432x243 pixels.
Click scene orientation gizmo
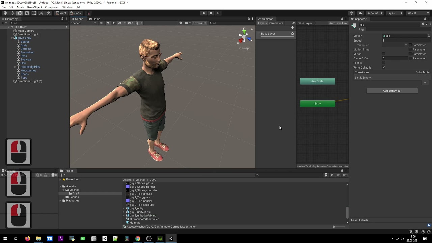tap(244, 36)
